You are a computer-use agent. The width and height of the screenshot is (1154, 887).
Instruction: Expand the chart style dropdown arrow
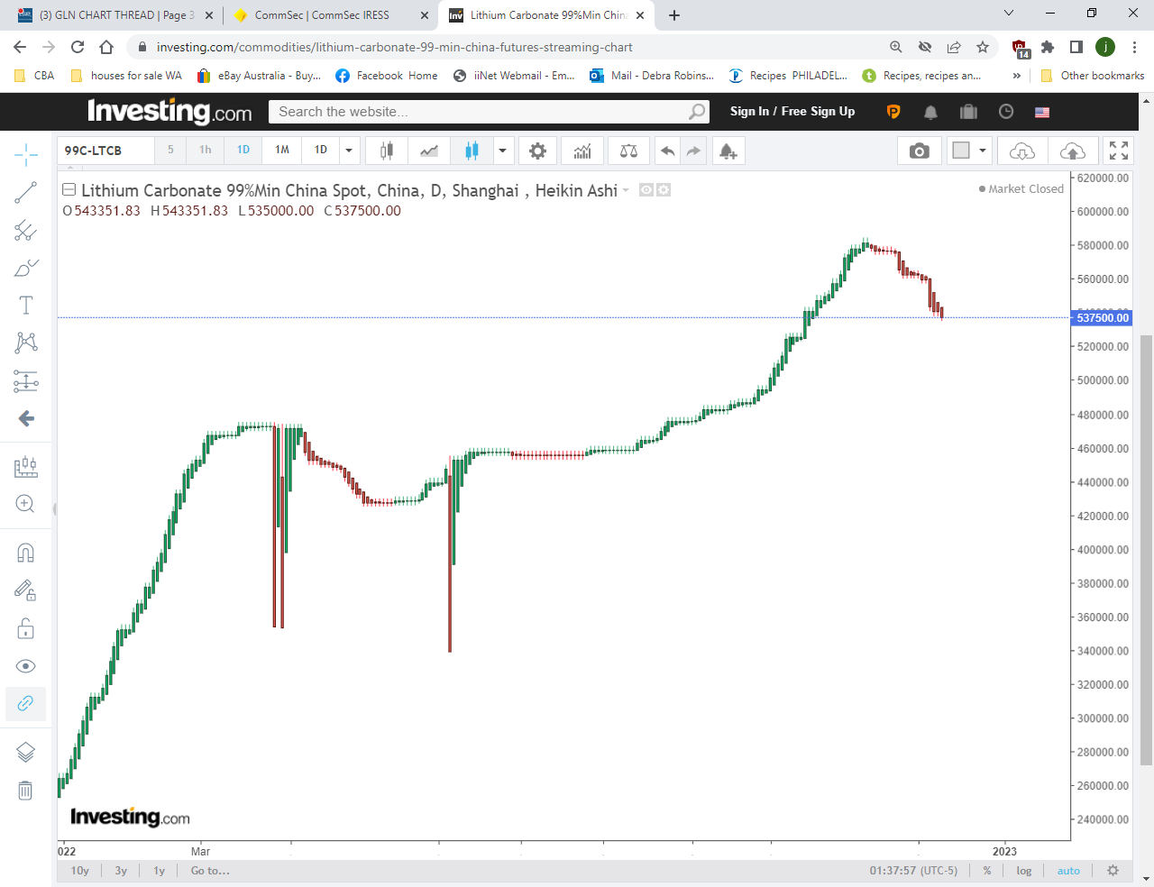502,151
